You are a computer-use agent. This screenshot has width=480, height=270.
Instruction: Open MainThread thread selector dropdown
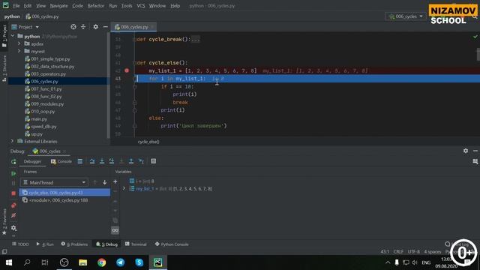[55, 182]
